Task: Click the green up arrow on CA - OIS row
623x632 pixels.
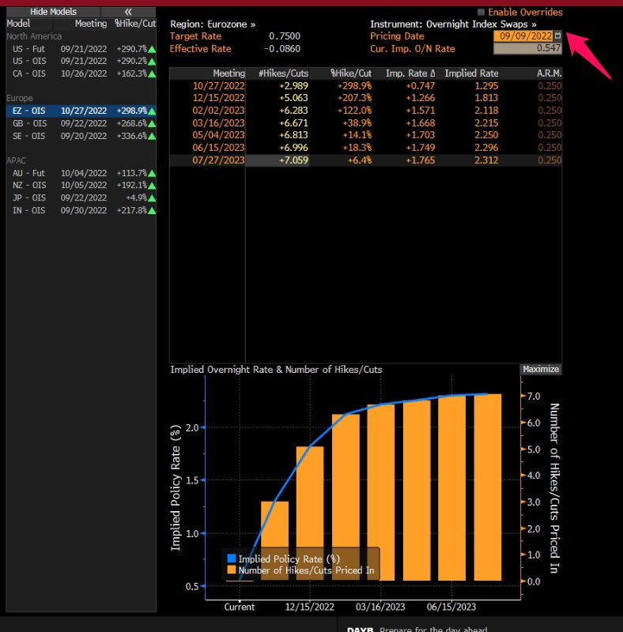Action: point(152,74)
